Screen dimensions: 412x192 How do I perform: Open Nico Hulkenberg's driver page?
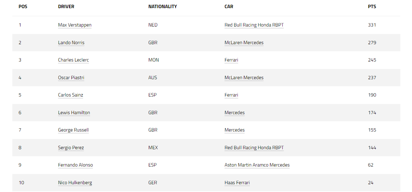(x=75, y=183)
